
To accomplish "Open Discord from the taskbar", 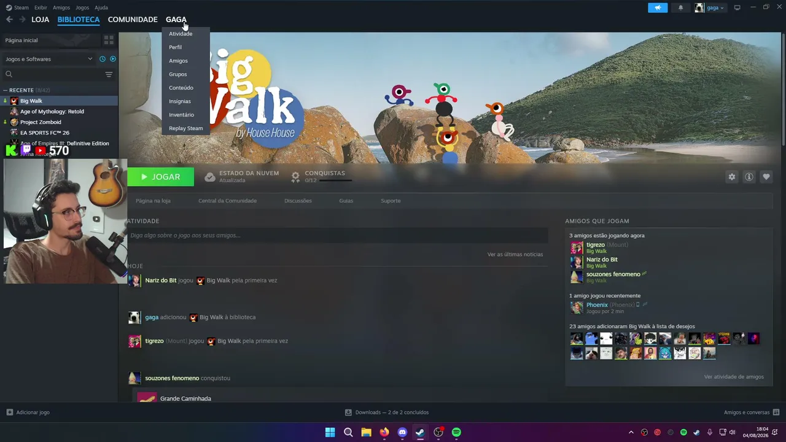I will (402, 432).
